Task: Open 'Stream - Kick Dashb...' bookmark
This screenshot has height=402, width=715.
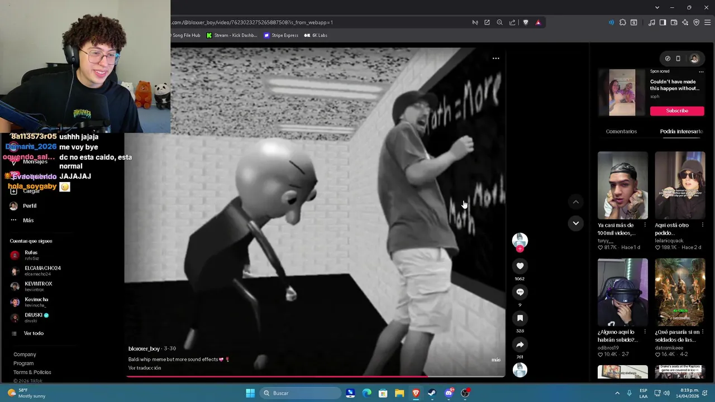Action: (x=232, y=35)
